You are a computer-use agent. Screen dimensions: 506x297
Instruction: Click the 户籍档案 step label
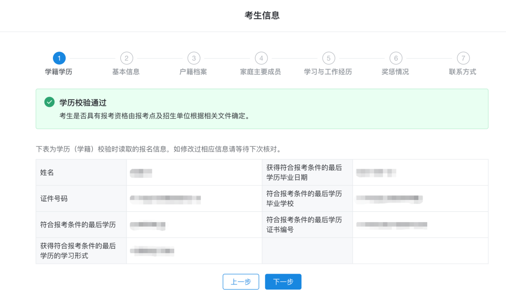click(x=193, y=72)
